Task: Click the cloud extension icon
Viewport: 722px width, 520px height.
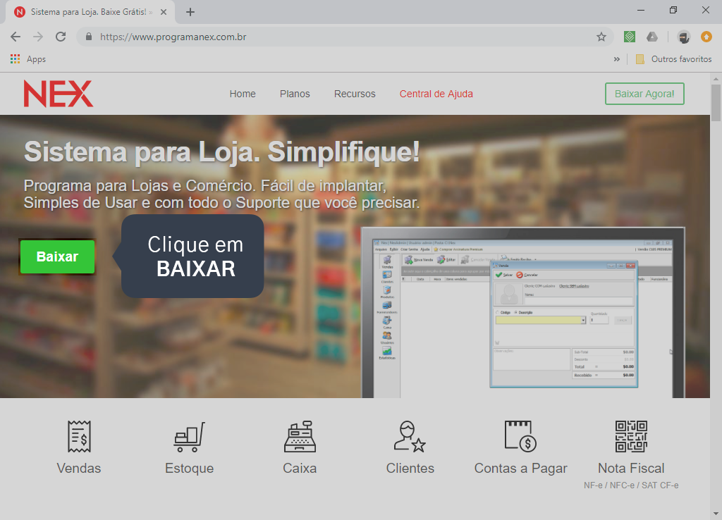Action: pyautogui.click(x=652, y=37)
